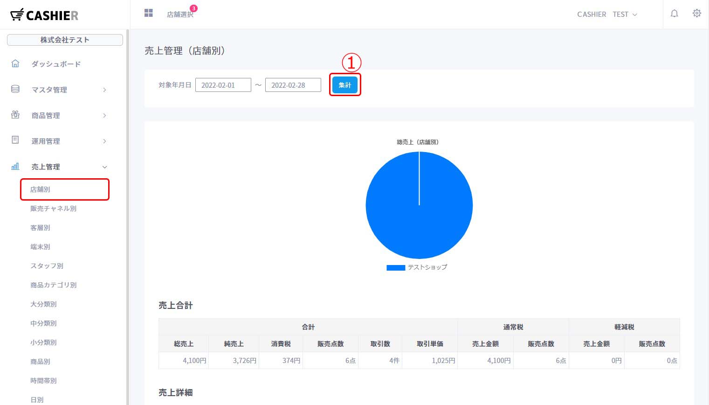Click the 売上詳細 section heading
Viewport: 709px width, 405px height.
[x=176, y=393]
